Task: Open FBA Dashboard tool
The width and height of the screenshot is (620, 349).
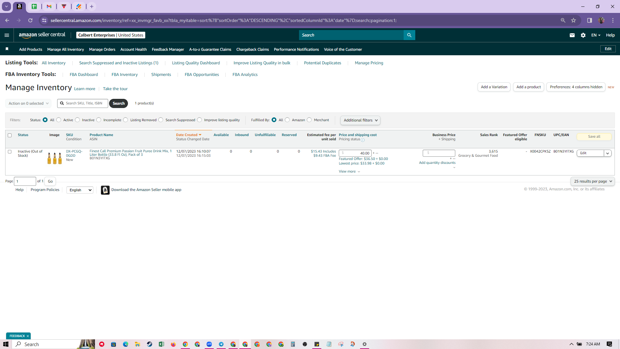Action: pos(84,75)
